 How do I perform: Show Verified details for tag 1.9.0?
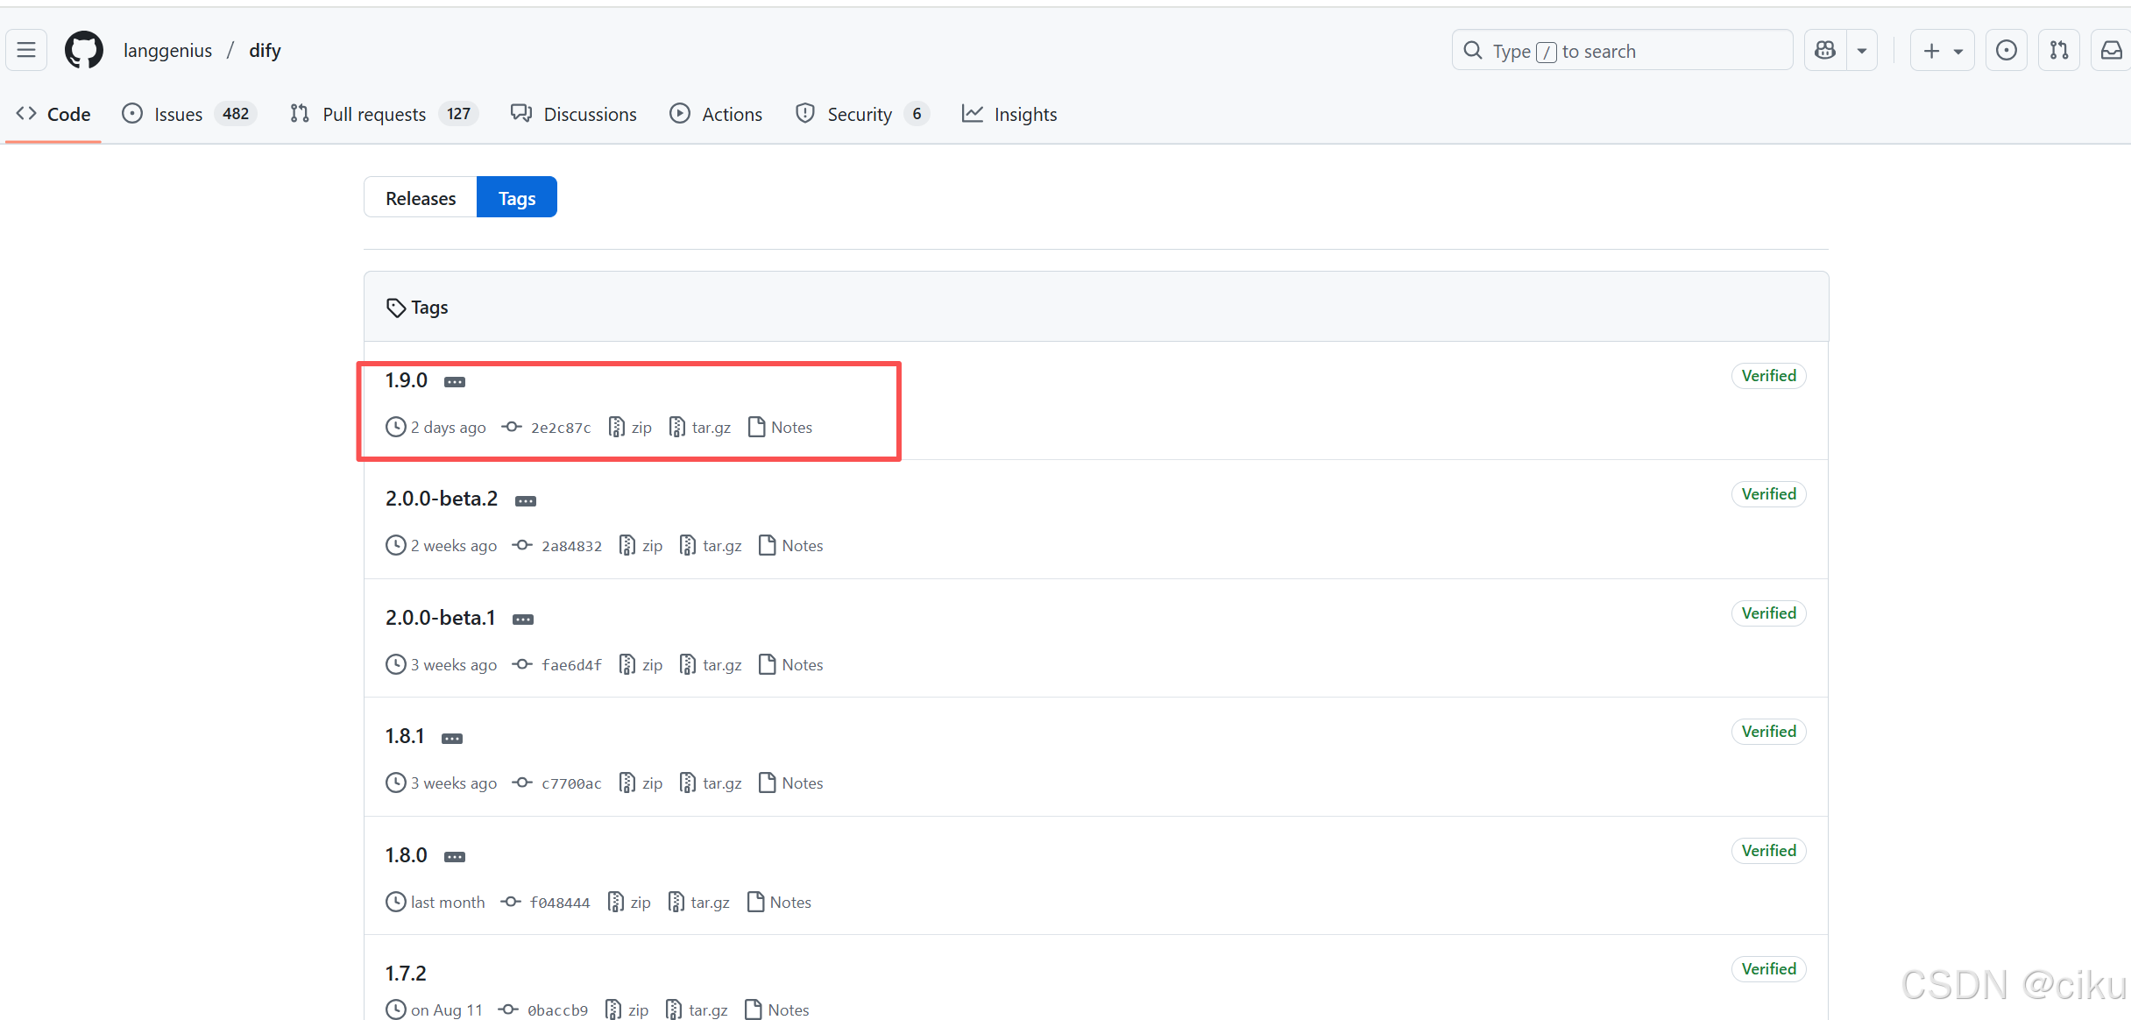[x=1768, y=376]
